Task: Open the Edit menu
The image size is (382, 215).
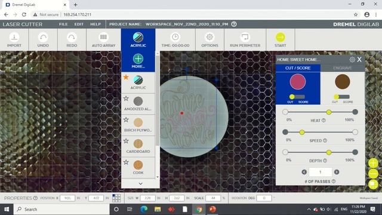Action: click(x=79, y=24)
